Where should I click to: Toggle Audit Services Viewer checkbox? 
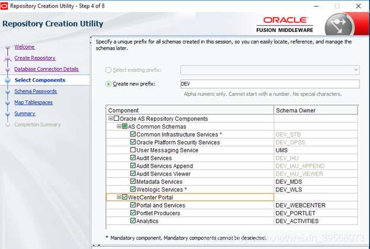133,174
